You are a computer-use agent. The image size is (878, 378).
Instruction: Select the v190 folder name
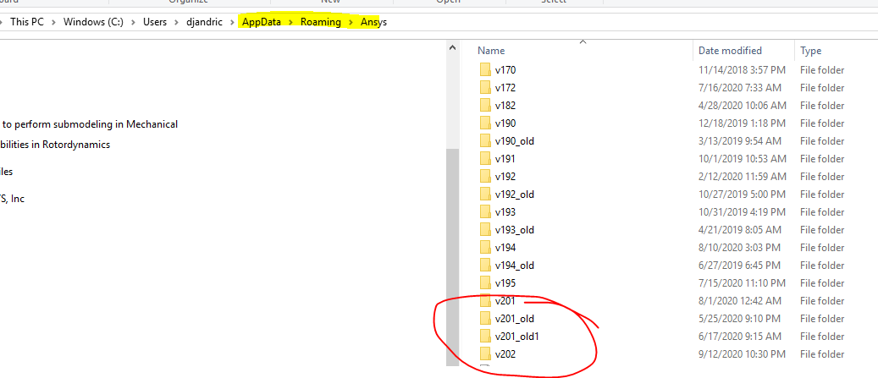click(x=505, y=123)
